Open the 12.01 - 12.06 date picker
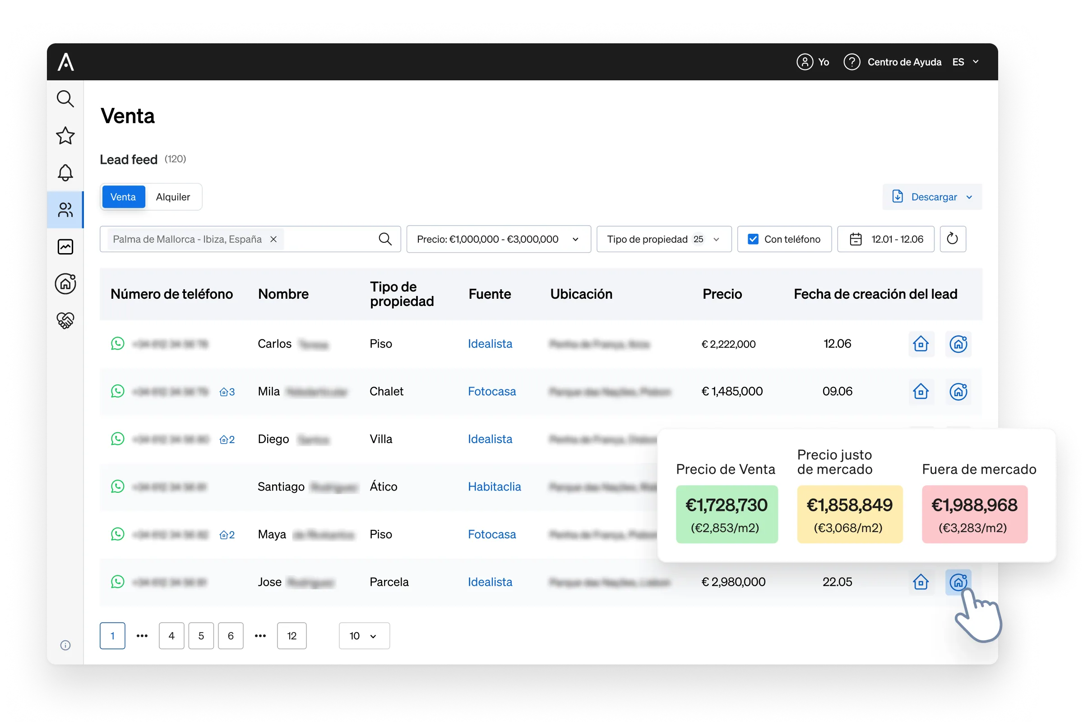 pyautogui.click(x=885, y=239)
